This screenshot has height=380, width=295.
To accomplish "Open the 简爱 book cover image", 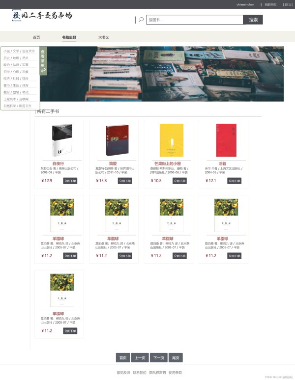I will pyautogui.click(x=117, y=140).
